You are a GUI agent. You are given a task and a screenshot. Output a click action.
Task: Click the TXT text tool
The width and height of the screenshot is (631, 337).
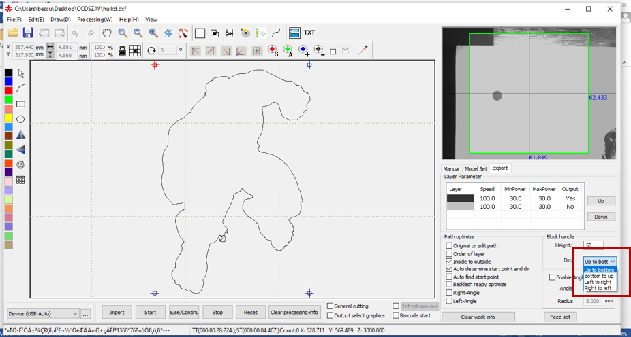[309, 33]
